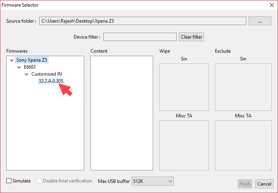Viewport: 278px width, 193px height.
Task: Click the Exclude Misc TA list box
Action: (243, 145)
